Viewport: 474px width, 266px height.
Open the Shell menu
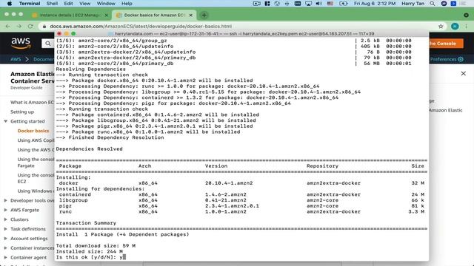tap(52, 4)
